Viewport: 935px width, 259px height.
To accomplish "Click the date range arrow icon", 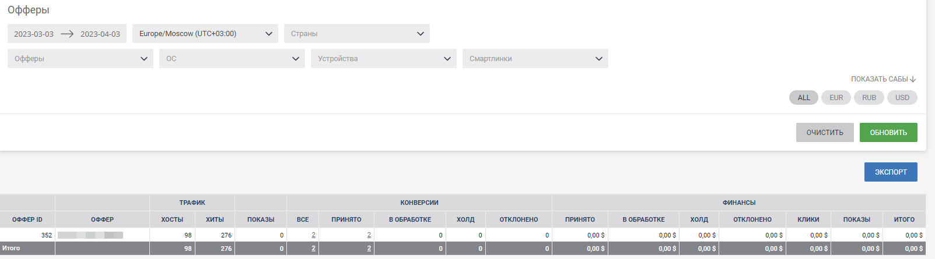I will click(x=67, y=34).
